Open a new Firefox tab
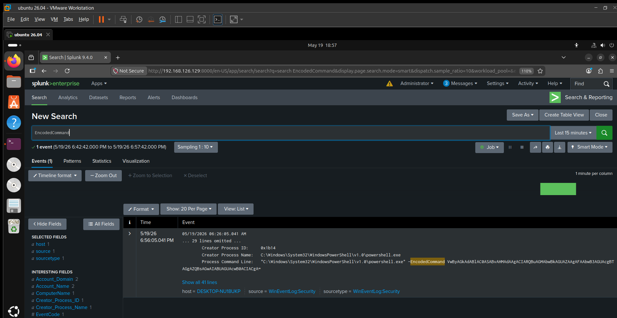617x318 pixels. point(118,57)
